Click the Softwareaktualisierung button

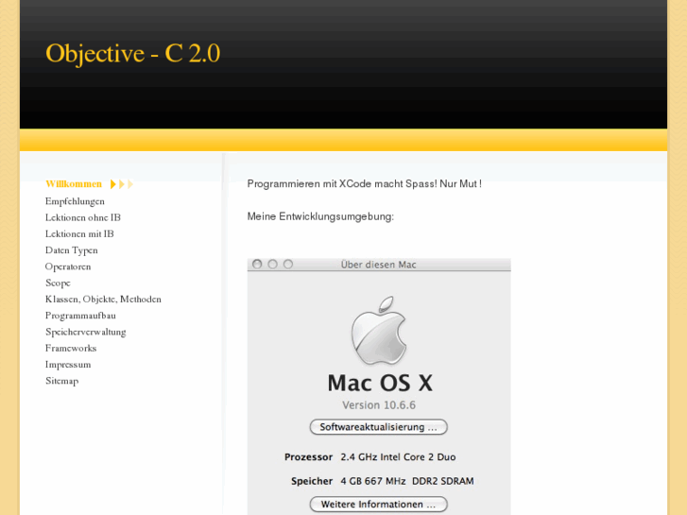click(379, 427)
